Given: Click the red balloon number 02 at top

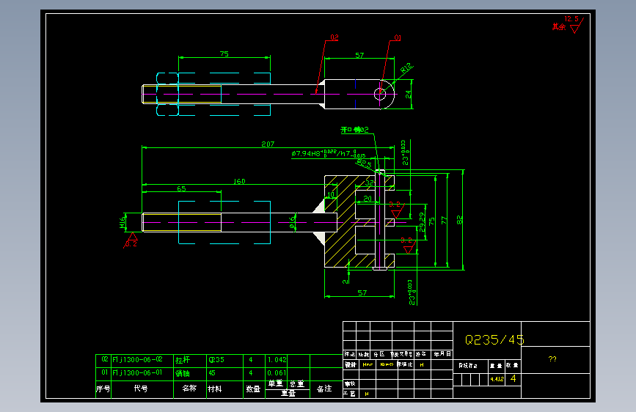Looking at the screenshot, I should (x=335, y=37).
